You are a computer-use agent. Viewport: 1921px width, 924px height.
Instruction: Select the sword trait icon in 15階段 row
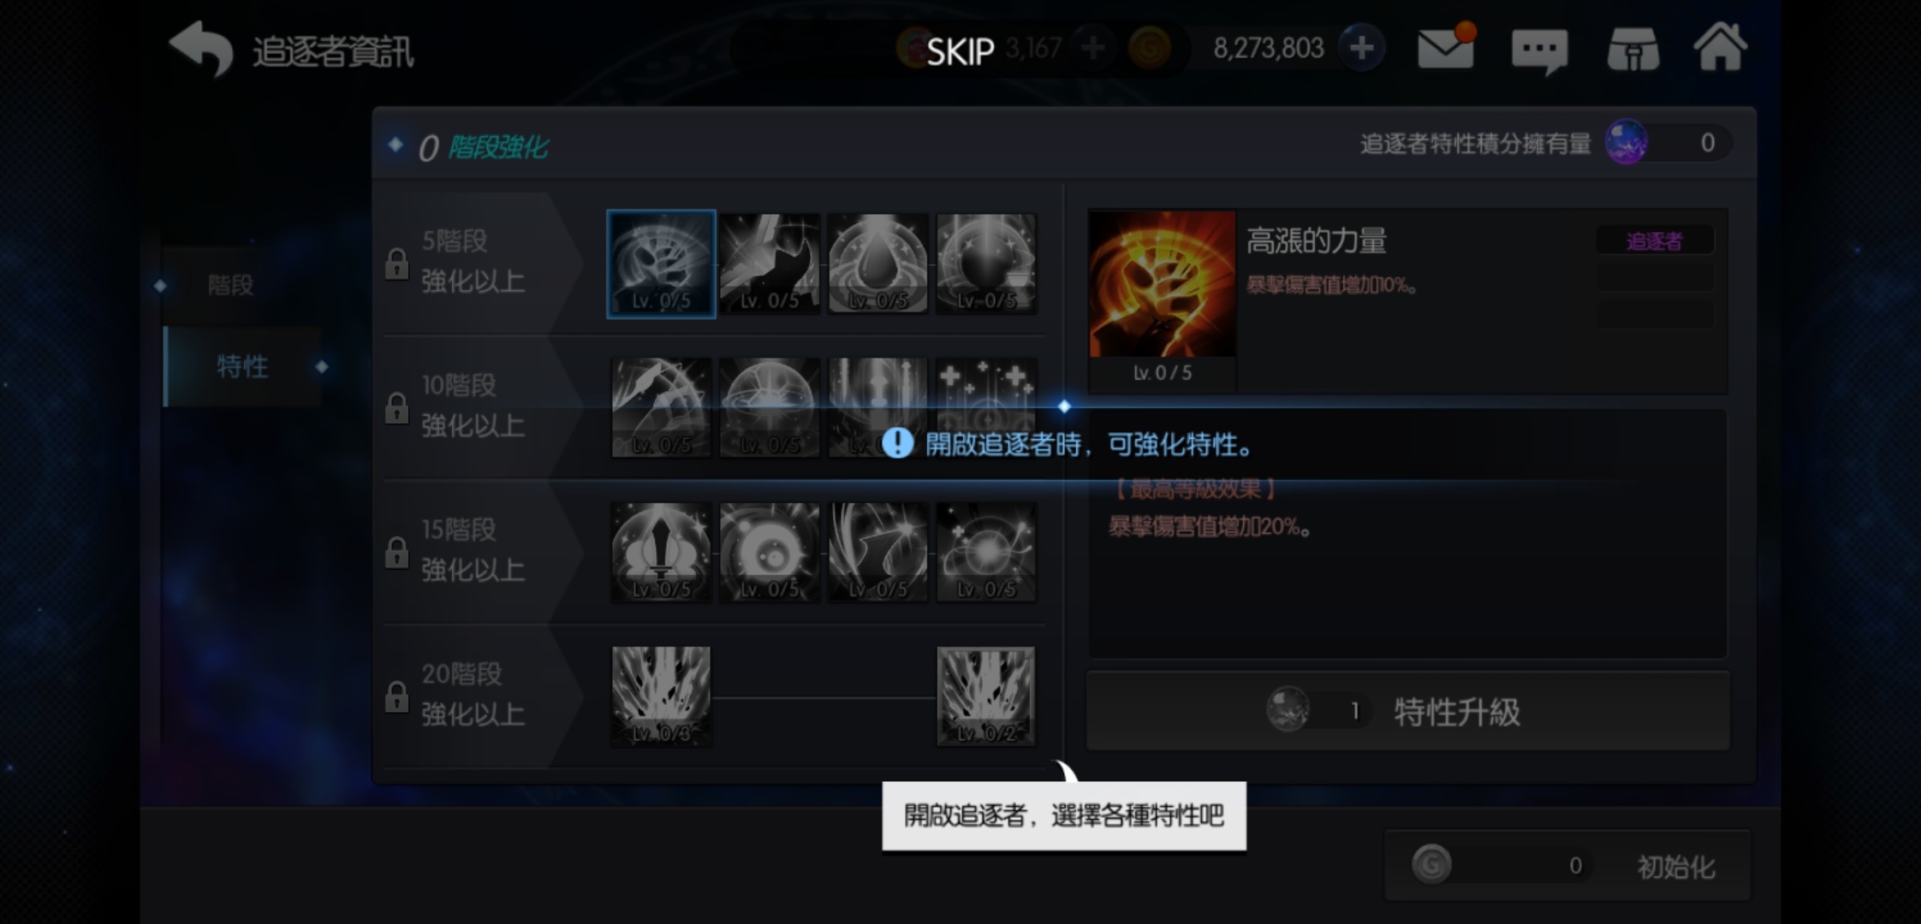661,552
